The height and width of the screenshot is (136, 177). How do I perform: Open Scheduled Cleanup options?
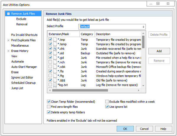tap(23, 83)
